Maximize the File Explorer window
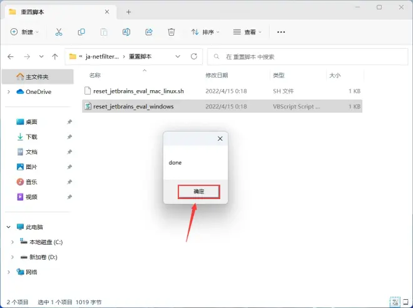The image size is (413, 308). click(379, 7)
